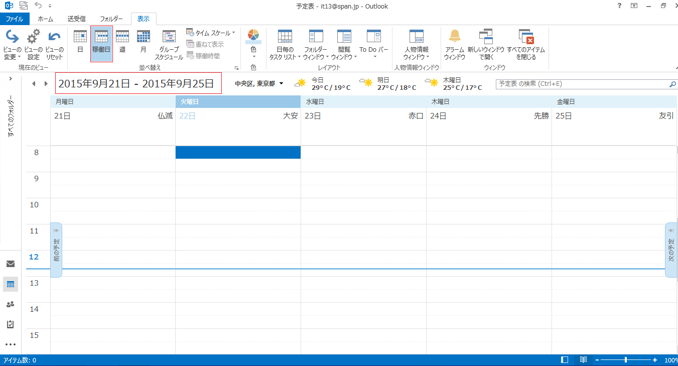
Task: Select 稼働日 (Work Week) view button
Action: pyautogui.click(x=101, y=44)
